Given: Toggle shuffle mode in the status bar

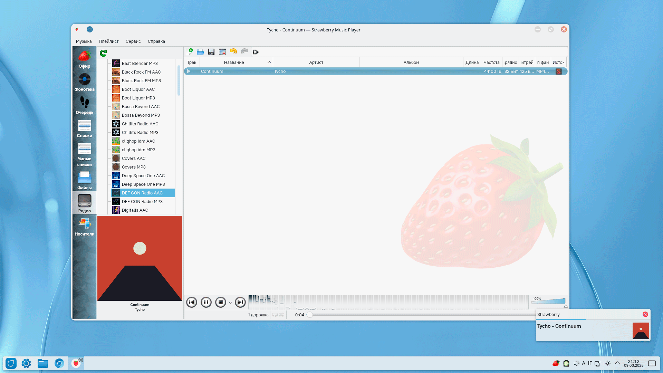Looking at the screenshot, I should tap(281, 315).
